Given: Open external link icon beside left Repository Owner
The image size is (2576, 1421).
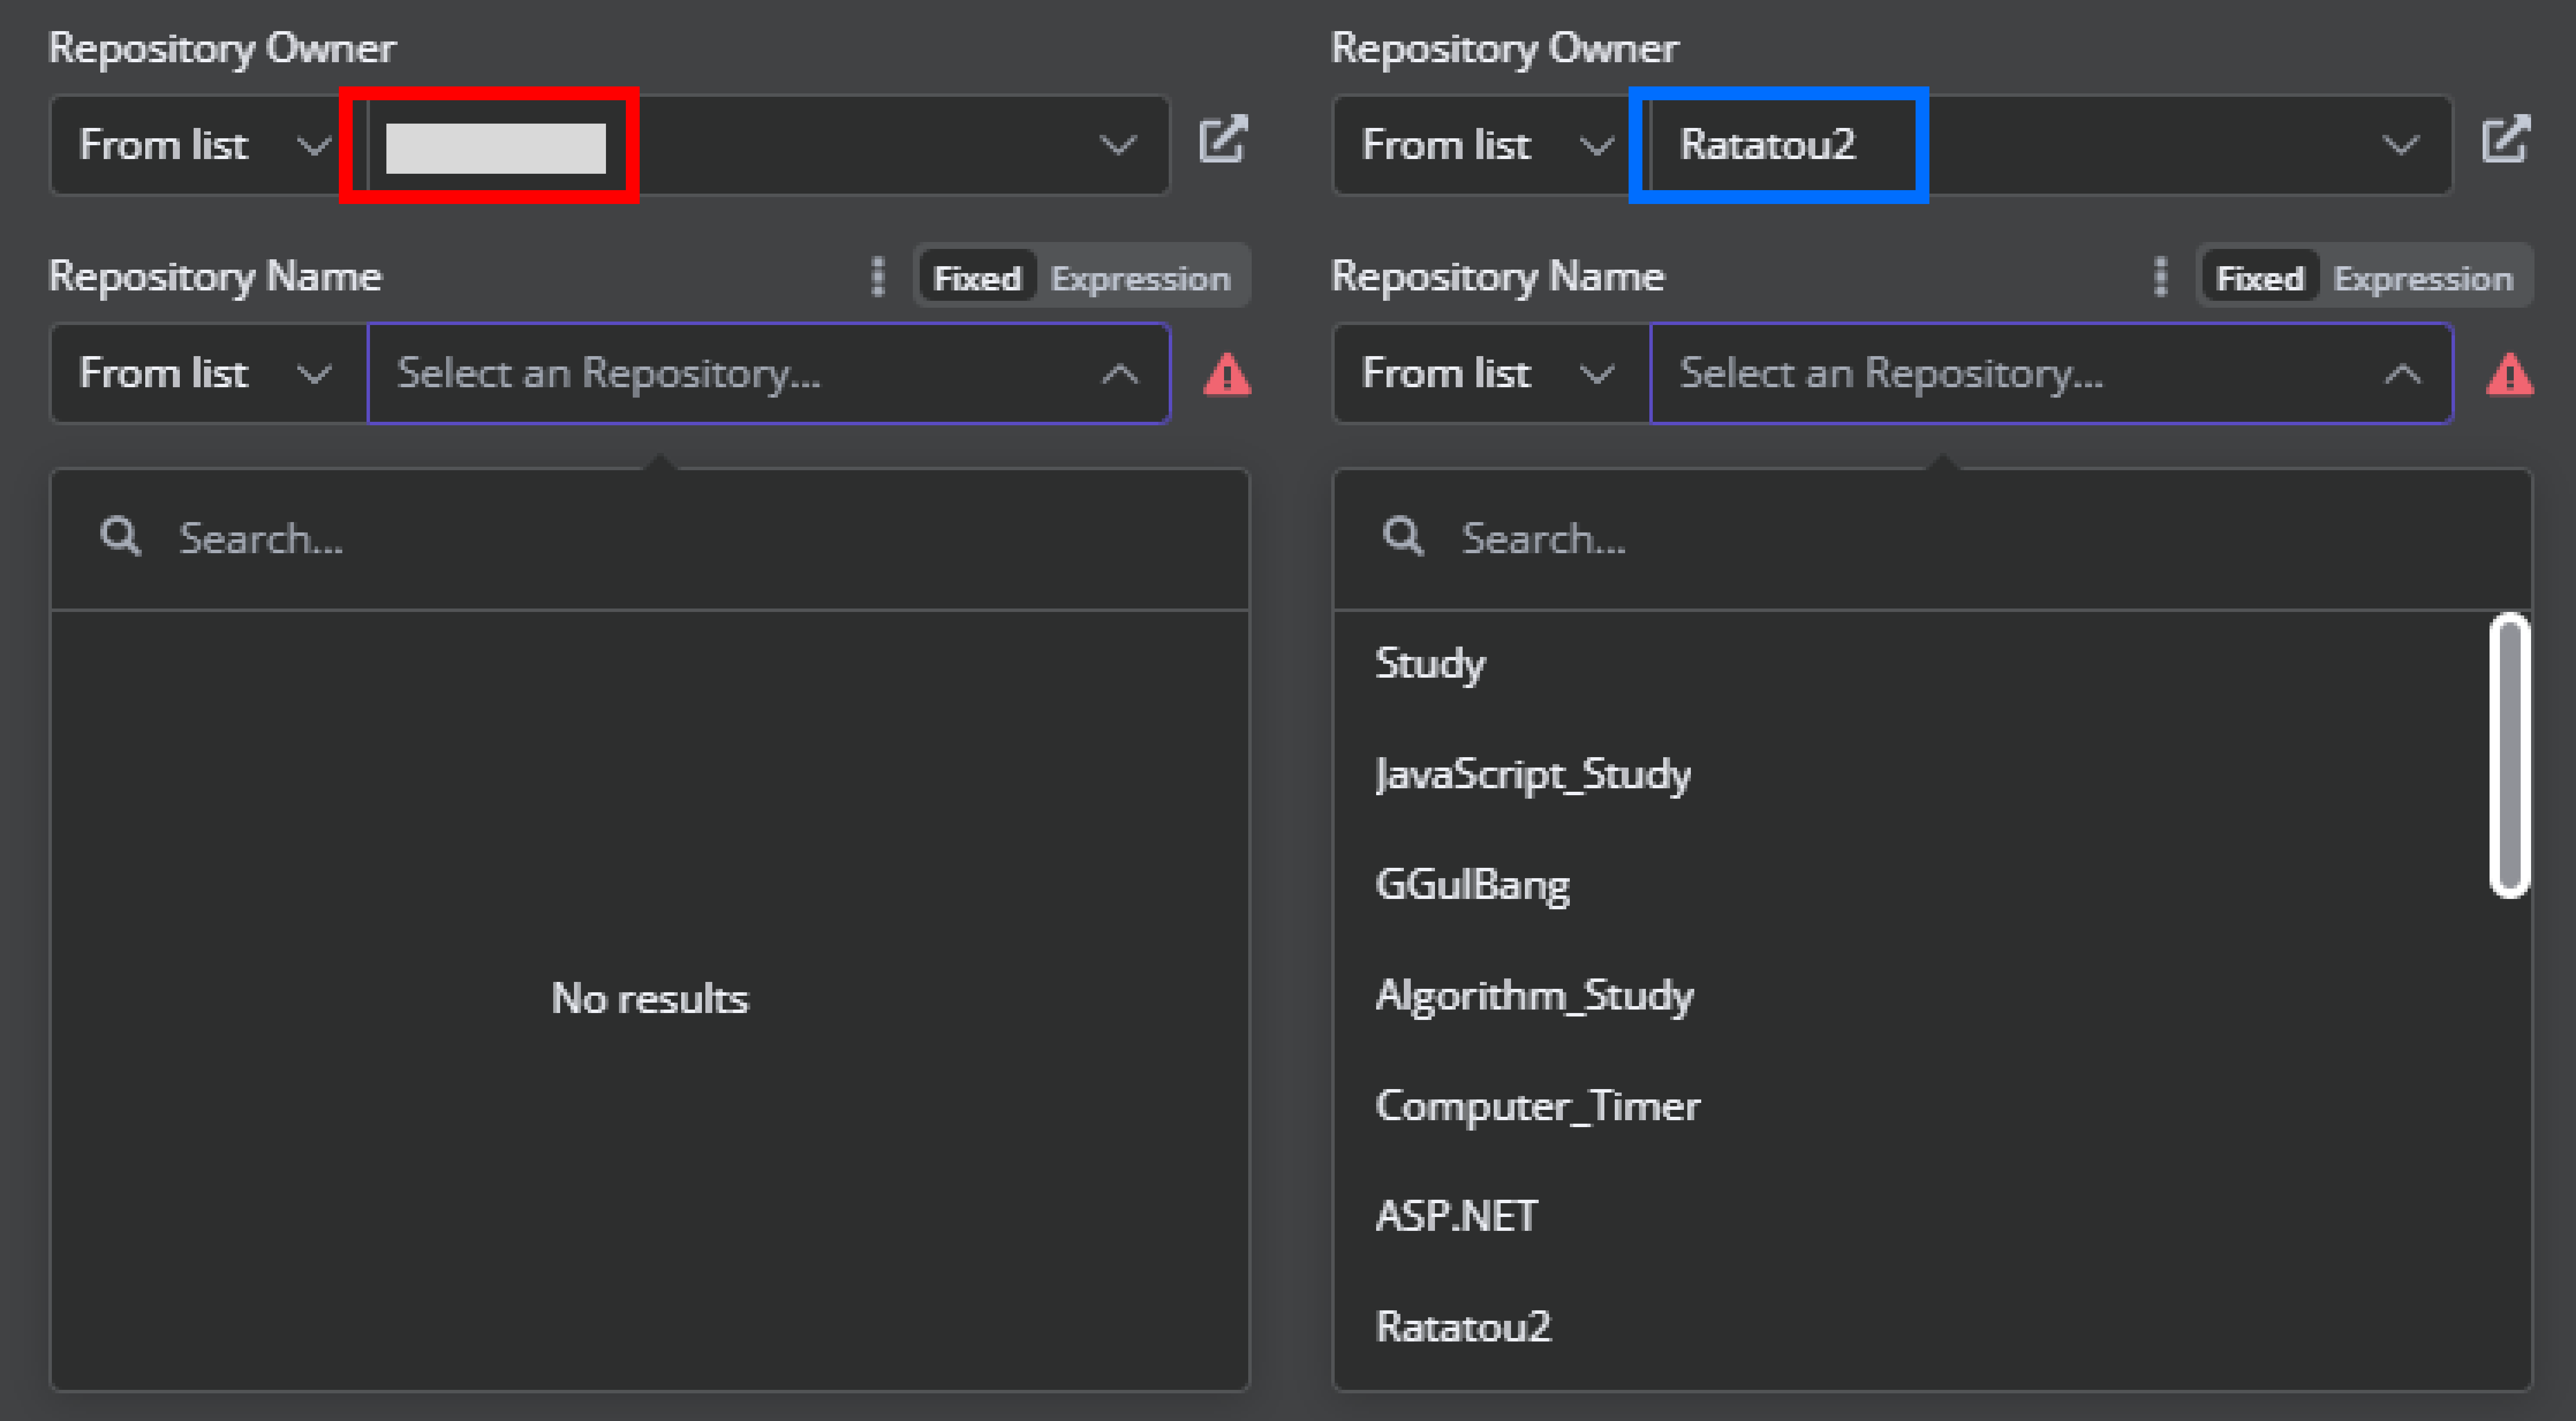Looking at the screenshot, I should click(x=1223, y=140).
